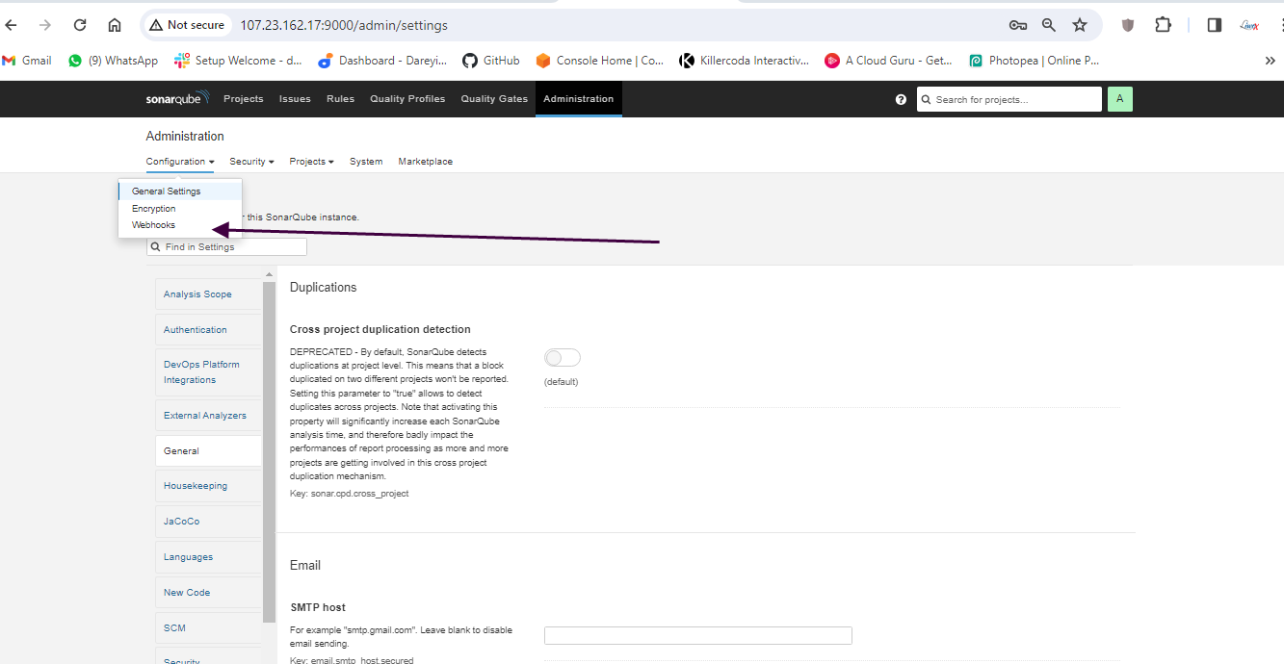This screenshot has height=664, width=1284.
Task: Open Quality Gates in top navigation
Action: coord(494,99)
